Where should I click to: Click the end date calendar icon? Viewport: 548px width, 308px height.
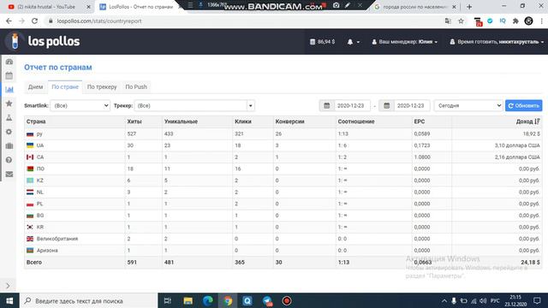click(386, 105)
